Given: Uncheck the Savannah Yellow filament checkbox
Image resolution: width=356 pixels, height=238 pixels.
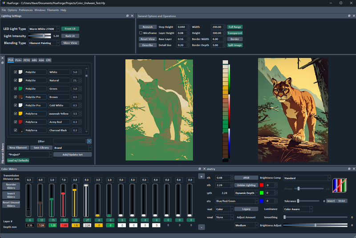Looking at the screenshot, I should click(x=16, y=114).
